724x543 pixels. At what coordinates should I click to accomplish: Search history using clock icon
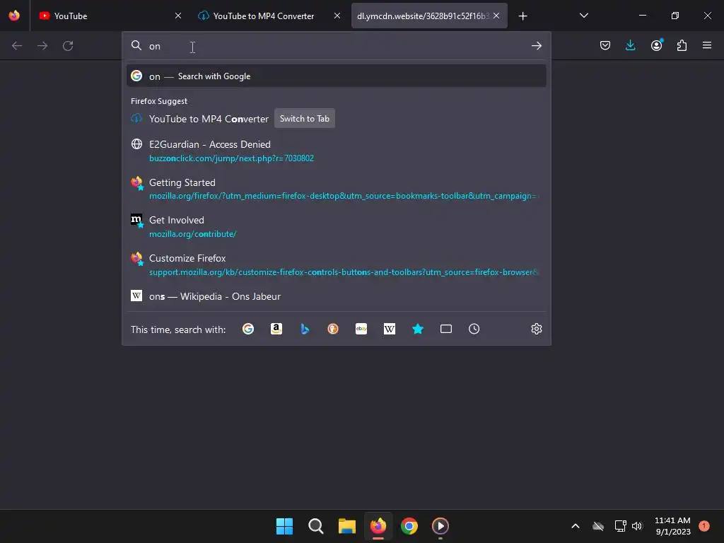474,329
